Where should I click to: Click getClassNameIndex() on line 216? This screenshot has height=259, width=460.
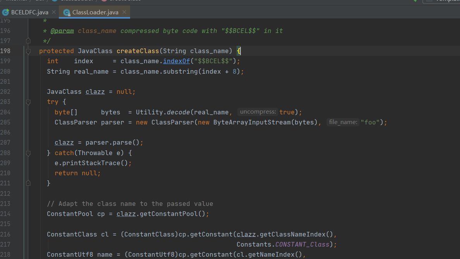pos(296,234)
